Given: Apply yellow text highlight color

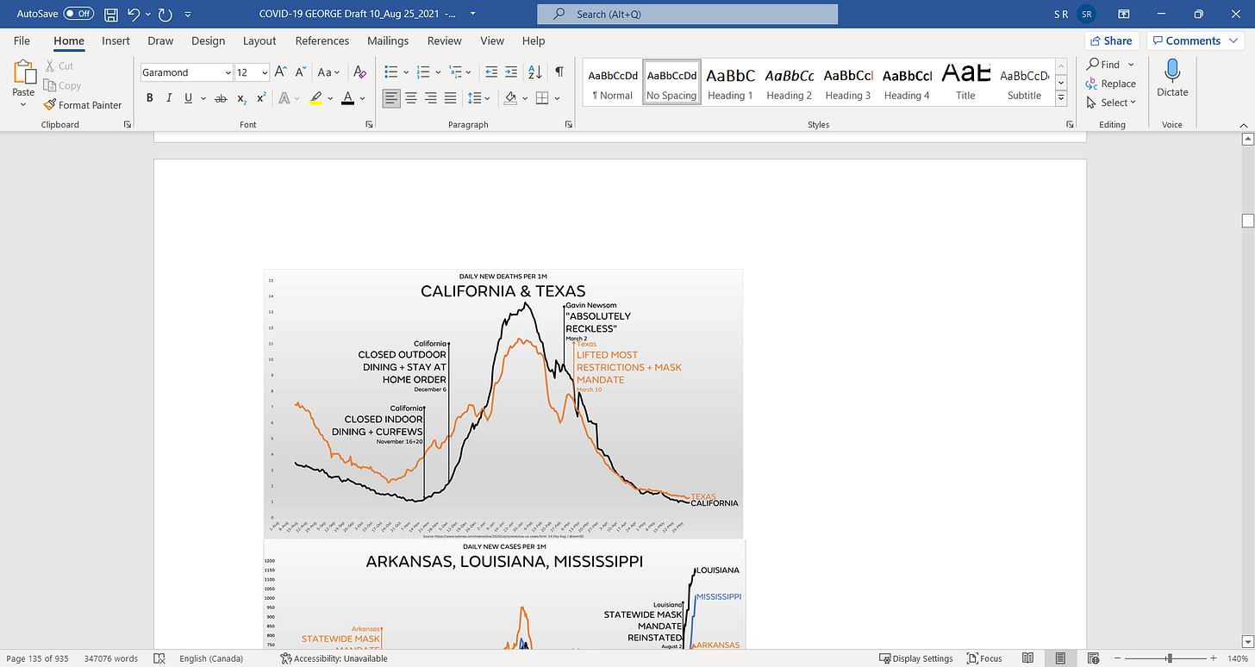Looking at the screenshot, I should [x=315, y=98].
